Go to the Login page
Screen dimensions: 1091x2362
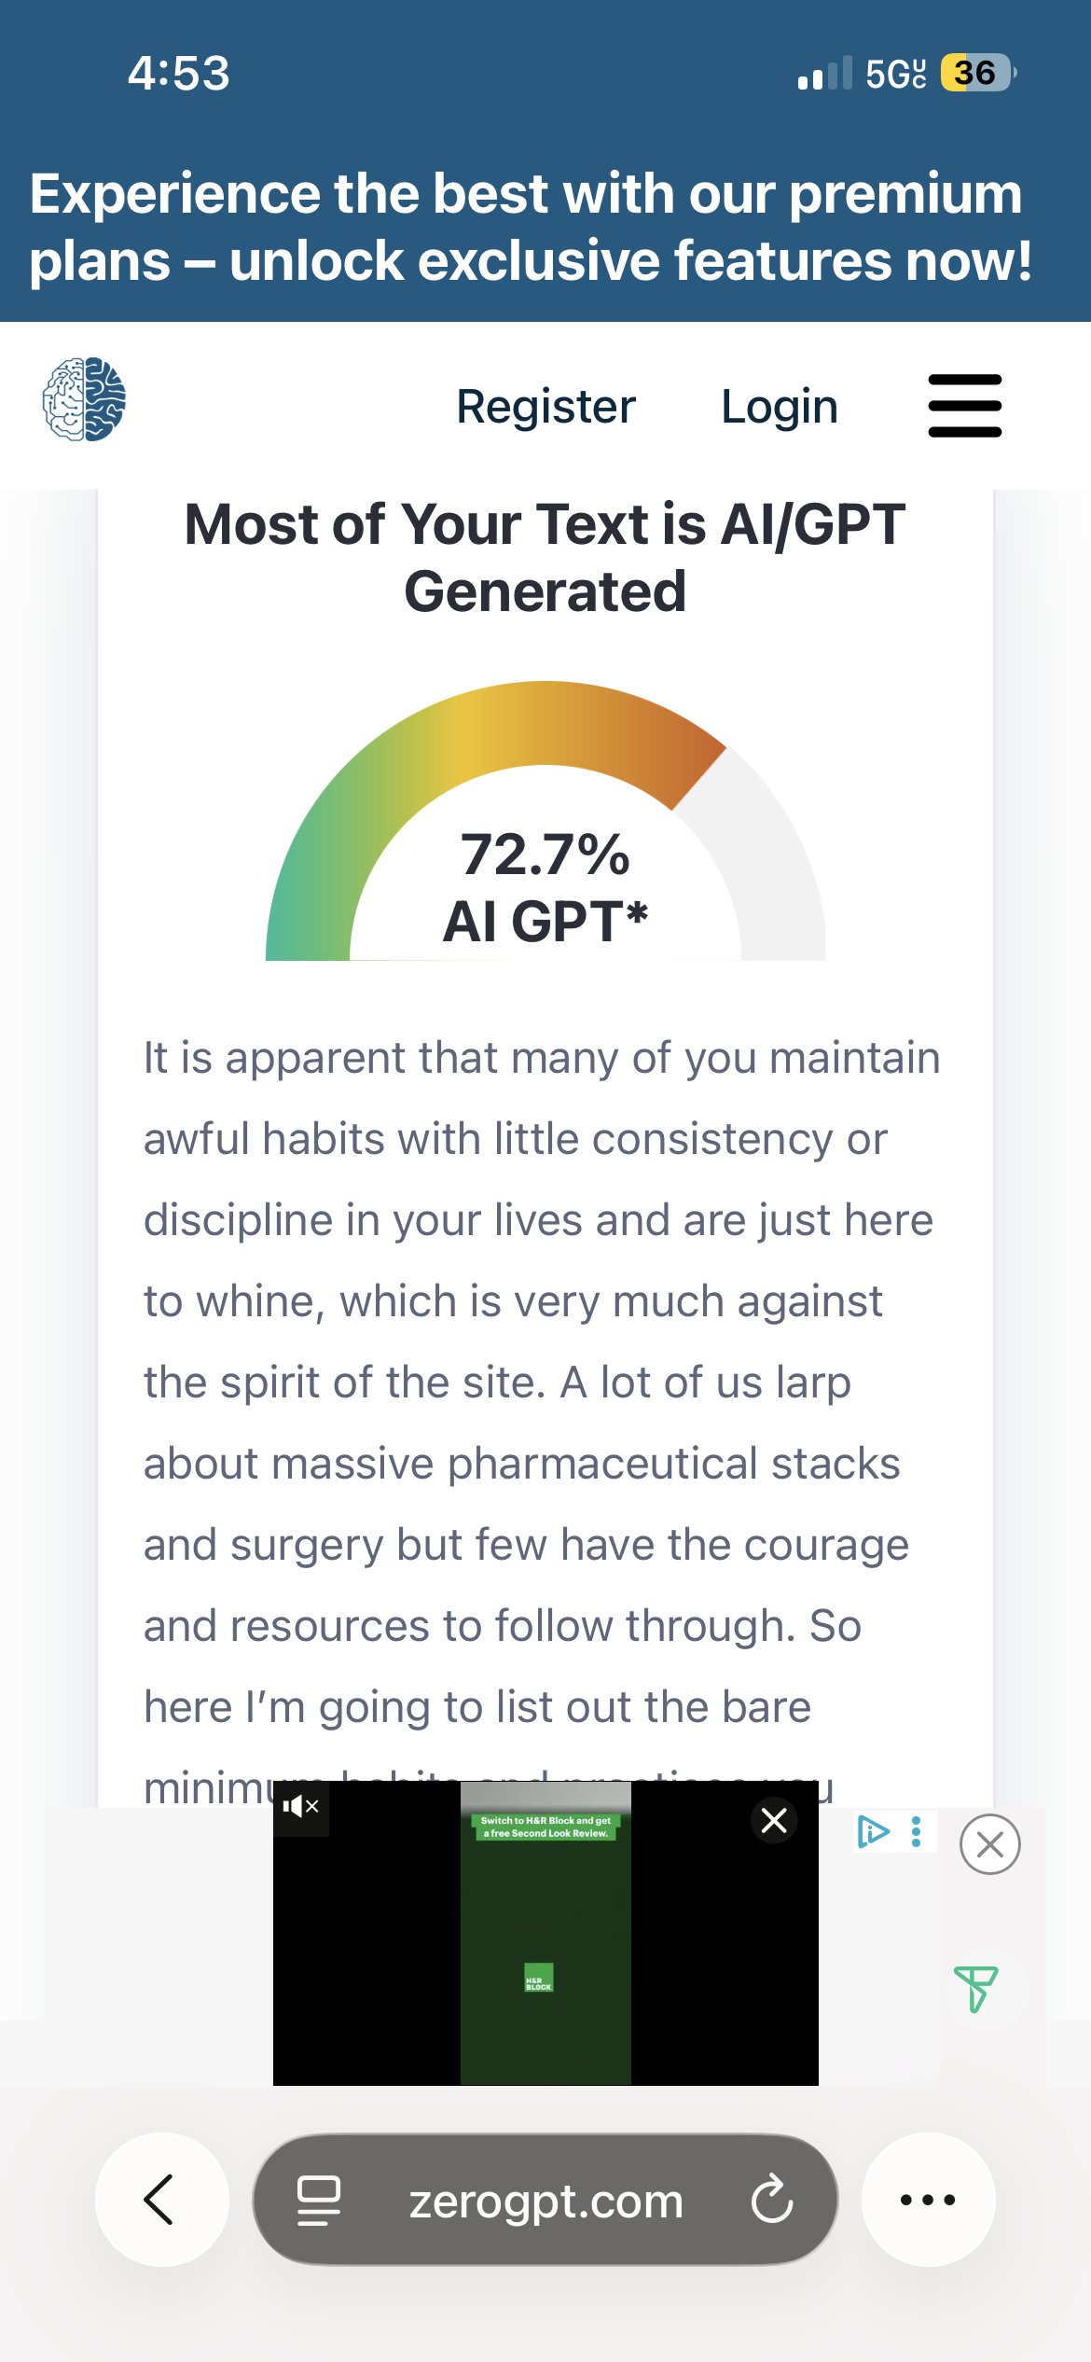(x=780, y=407)
